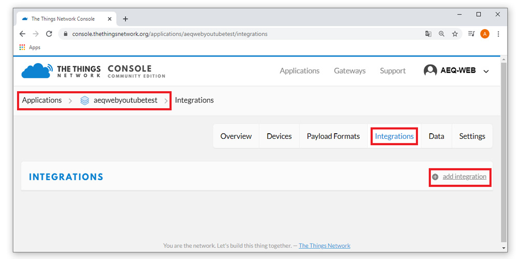The height and width of the screenshot is (259, 518).
Task: Open Gateways in top navigation
Action: (x=350, y=70)
